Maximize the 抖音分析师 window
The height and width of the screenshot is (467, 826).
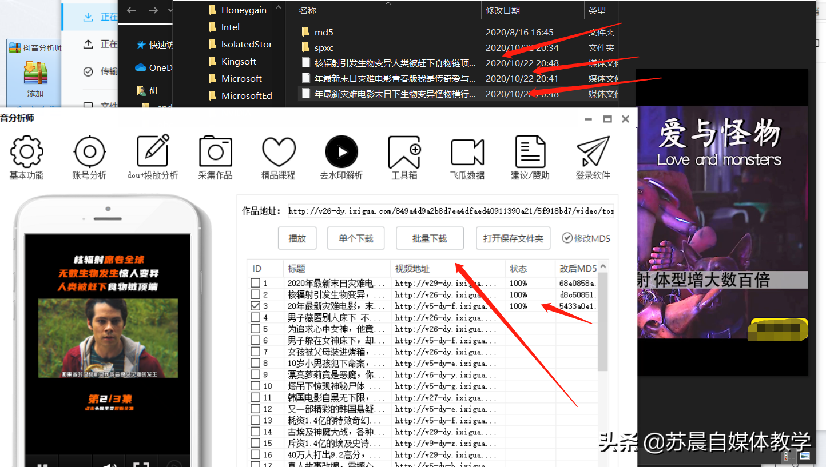click(x=607, y=119)
